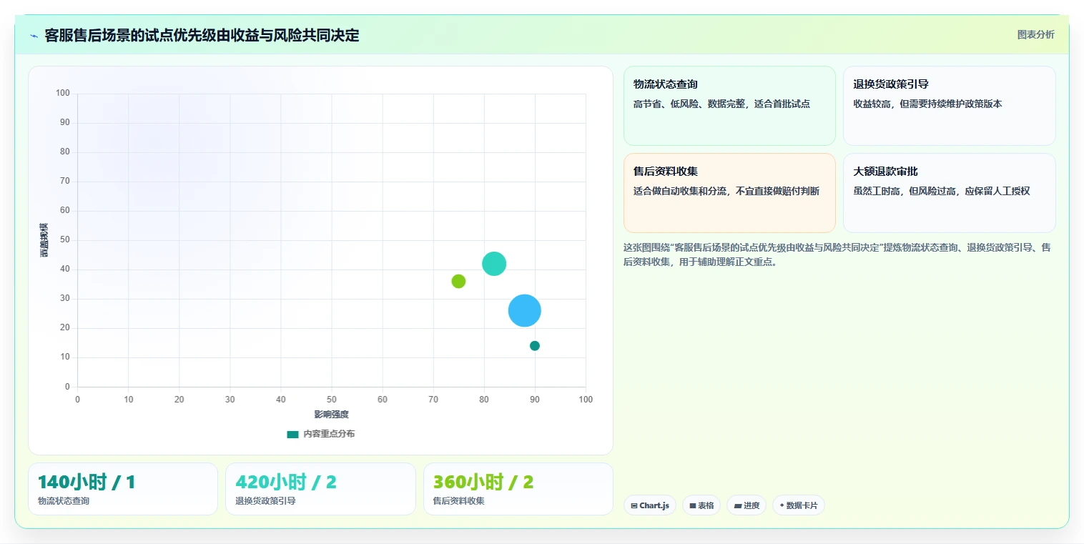The height and width of the screenshot is (544, 1084).
Task: Click text 适合做自动收集和分流，不宜直接做赔付判断
Action: coord(726,191)
